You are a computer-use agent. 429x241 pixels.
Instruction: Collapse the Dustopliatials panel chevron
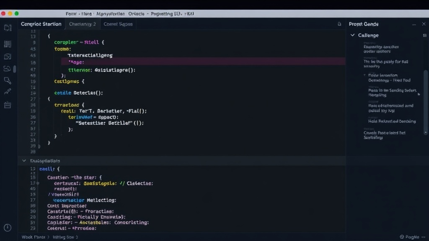(24, 161)
